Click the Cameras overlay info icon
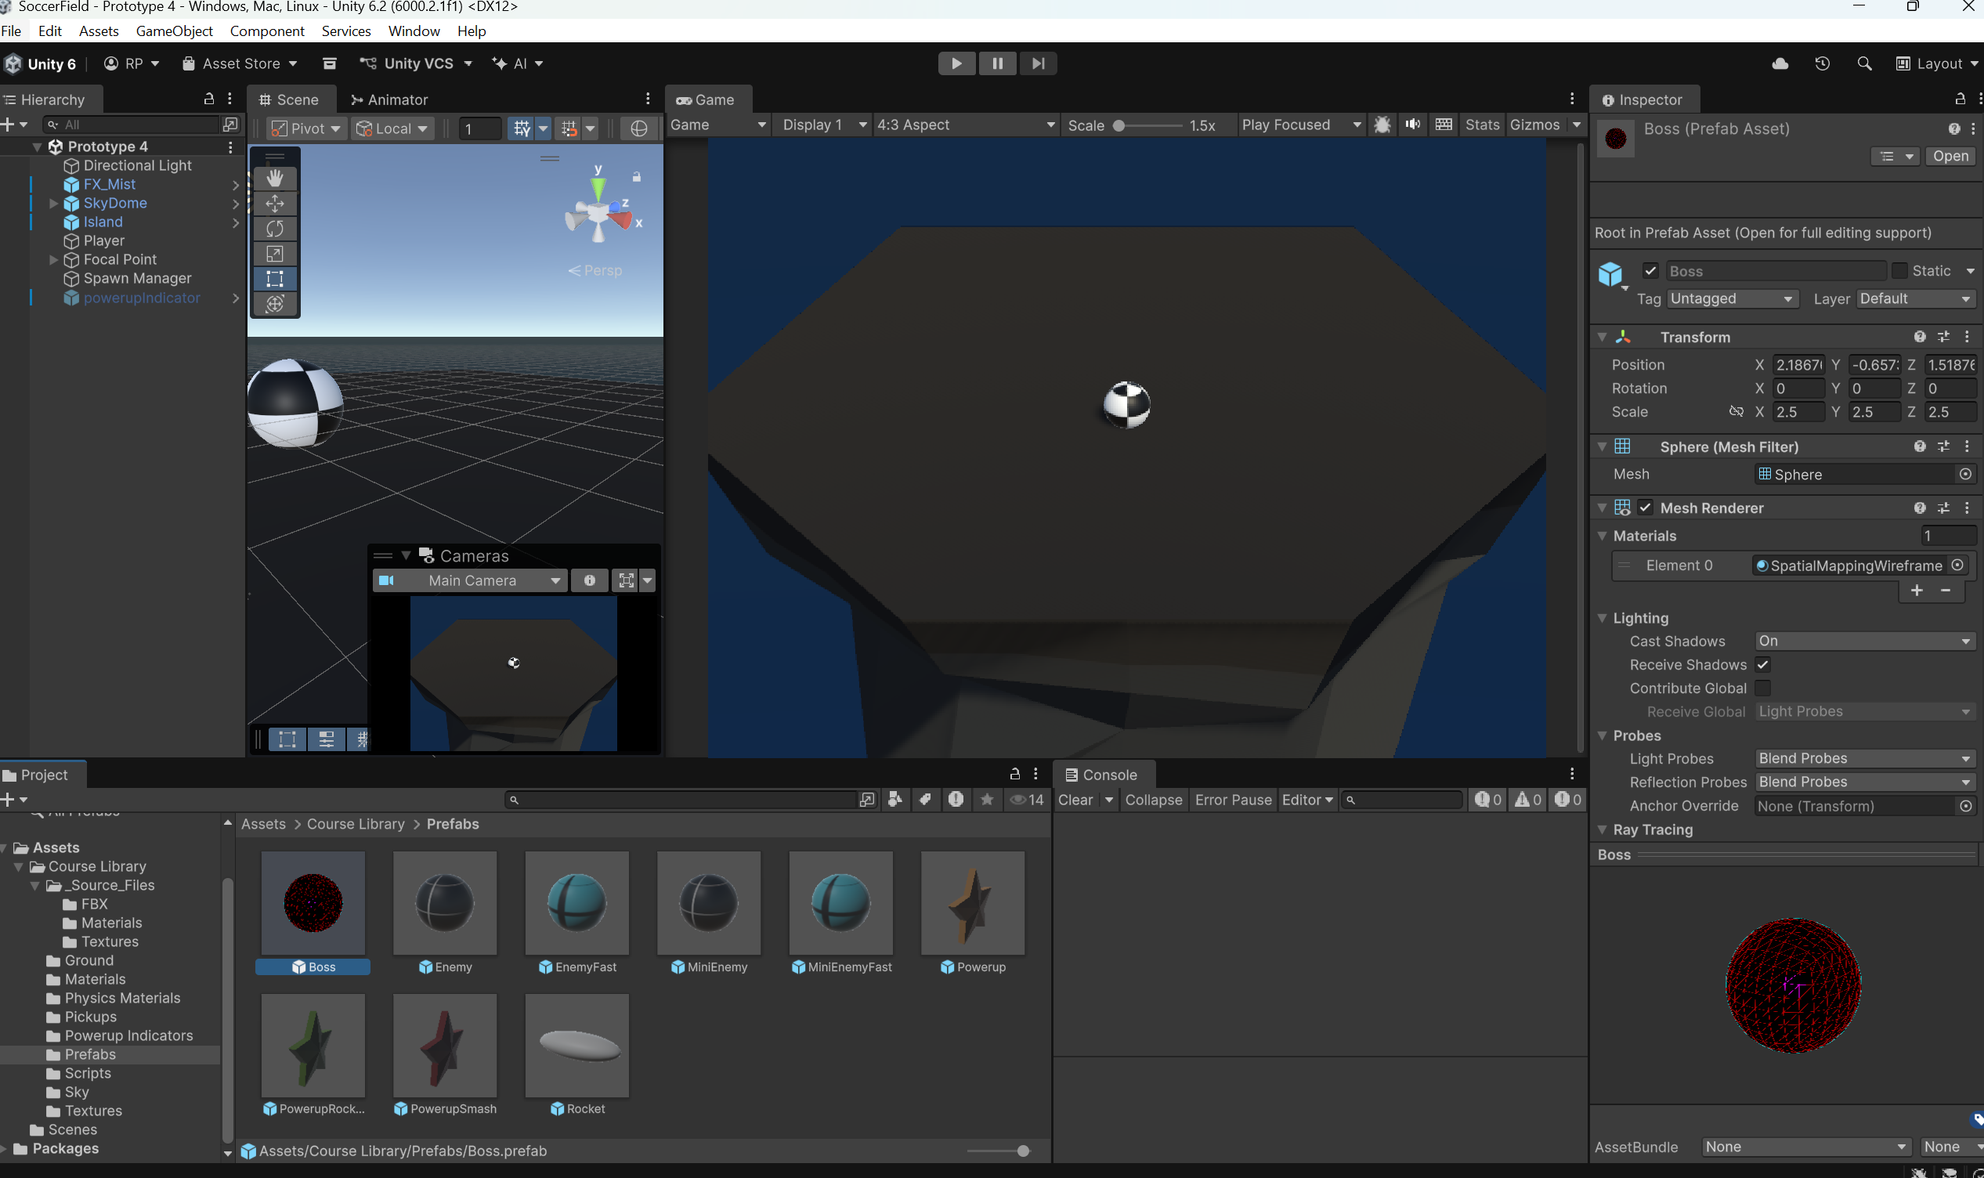1984x1178 pixels. (x=590, y=580)
